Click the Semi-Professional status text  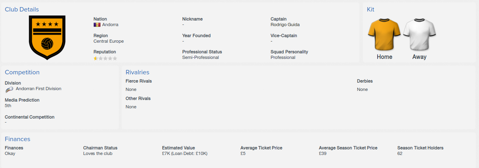click(x=200, y=57)
